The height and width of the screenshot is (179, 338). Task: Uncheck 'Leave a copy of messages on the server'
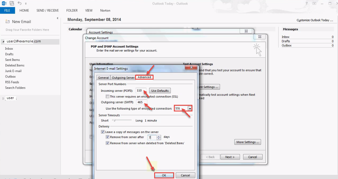tap(103, 132)
